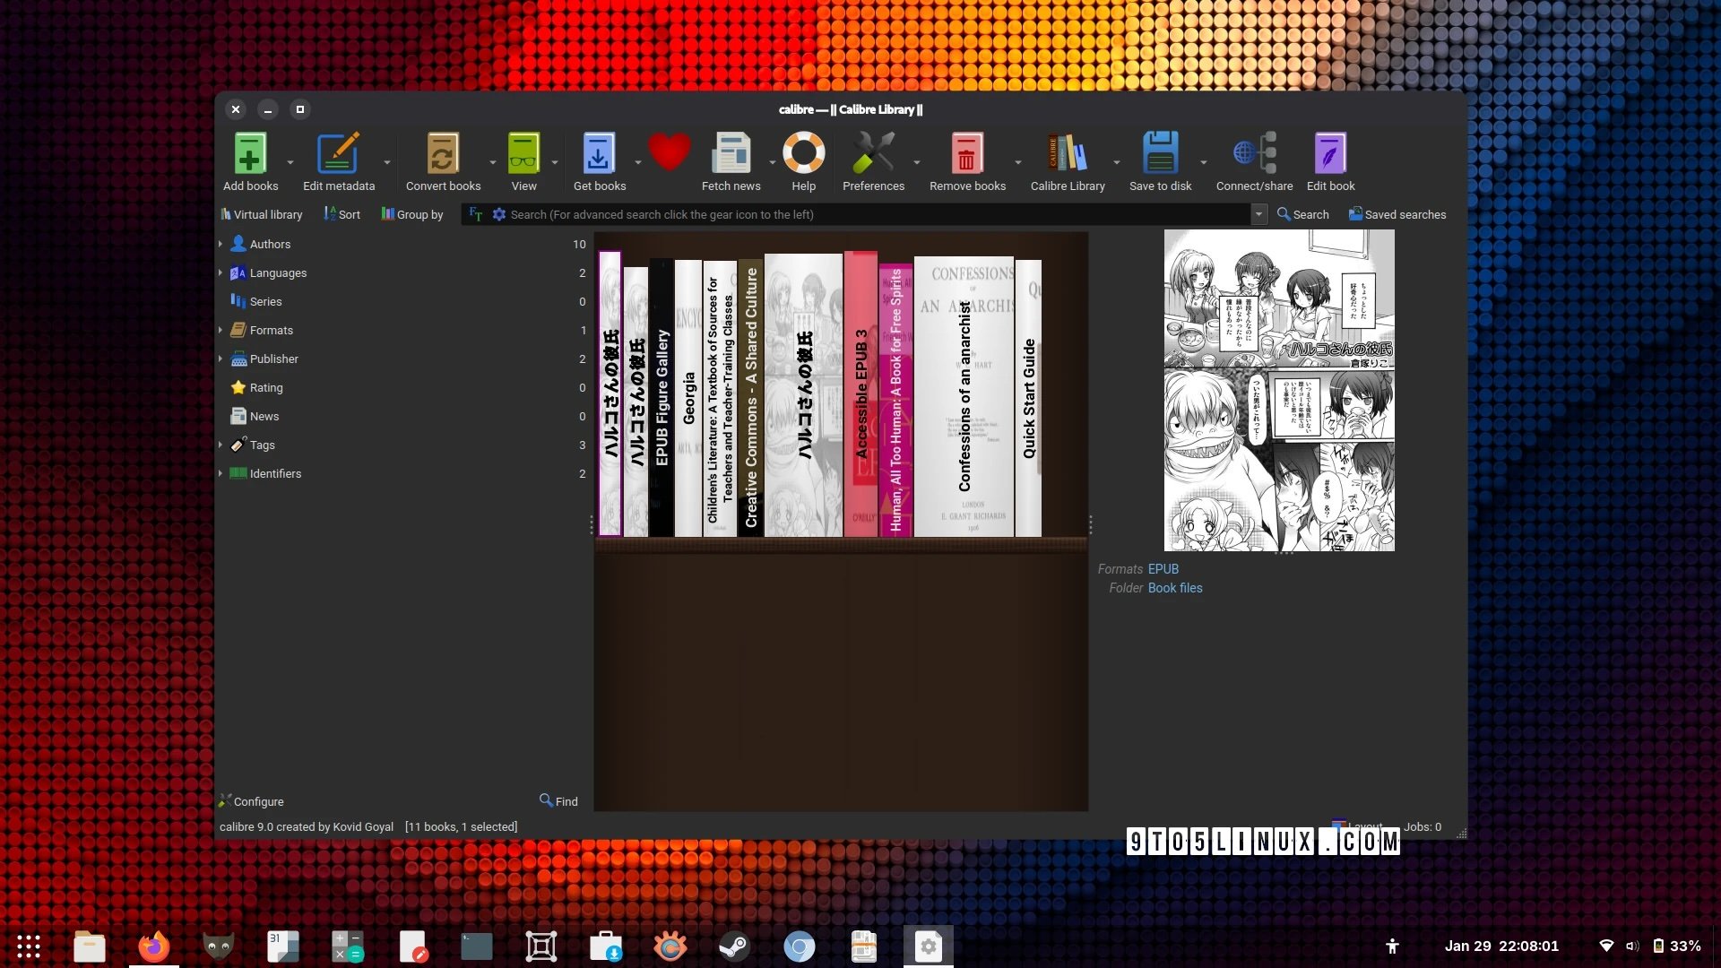Open the Virtual library menu
Viewport: 1721px width, 968px height.
pos(262,214)
